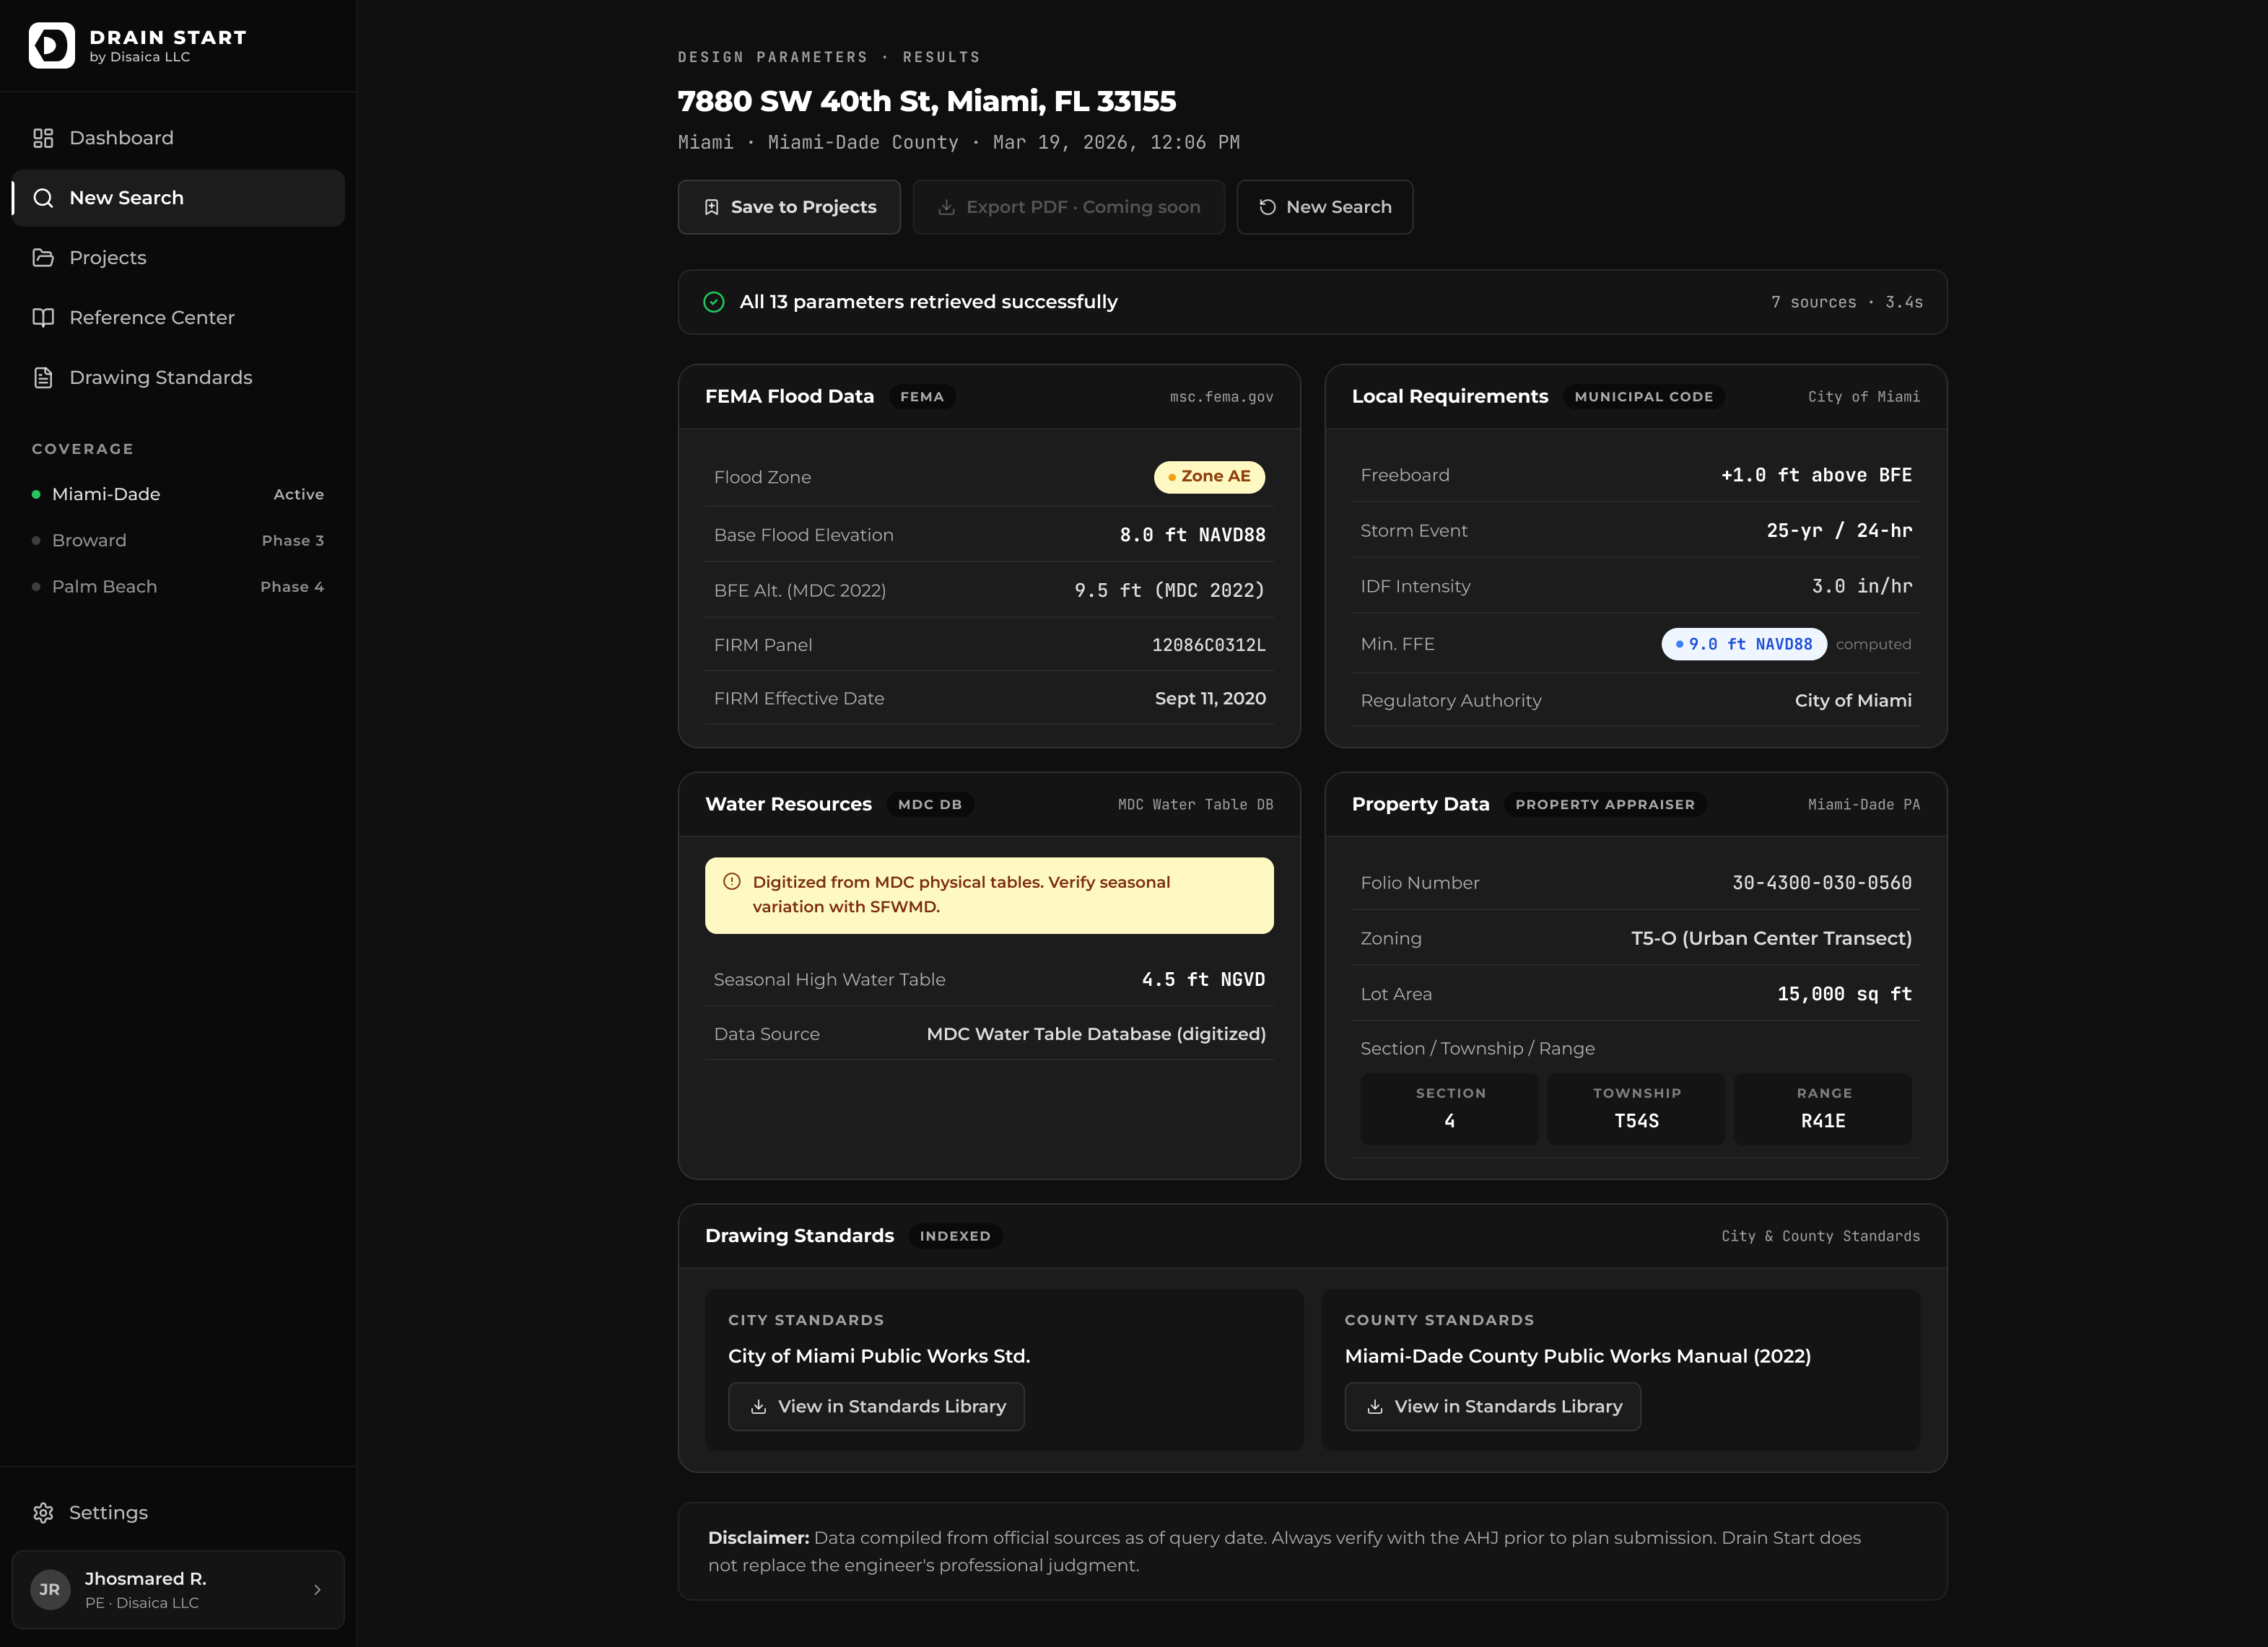Screen dimensions: 2268x1647
Task: Select the Township T54S value box
Action: 1636,1109
